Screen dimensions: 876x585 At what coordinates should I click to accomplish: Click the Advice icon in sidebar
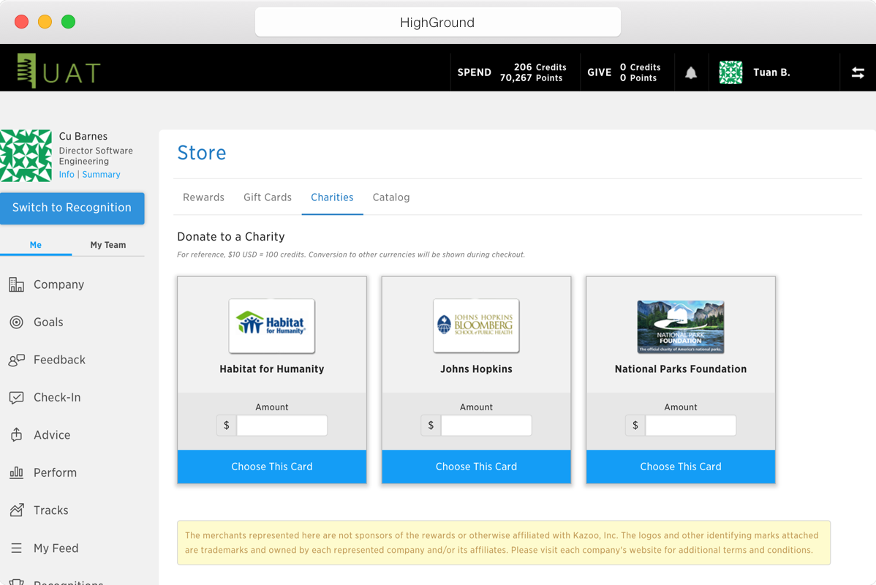[17, 434]
